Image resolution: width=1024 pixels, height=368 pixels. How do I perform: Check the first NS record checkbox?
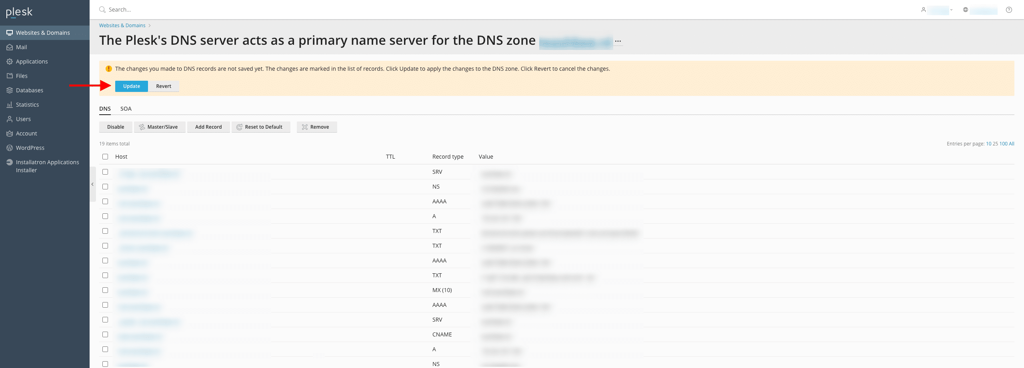point(105,187)
